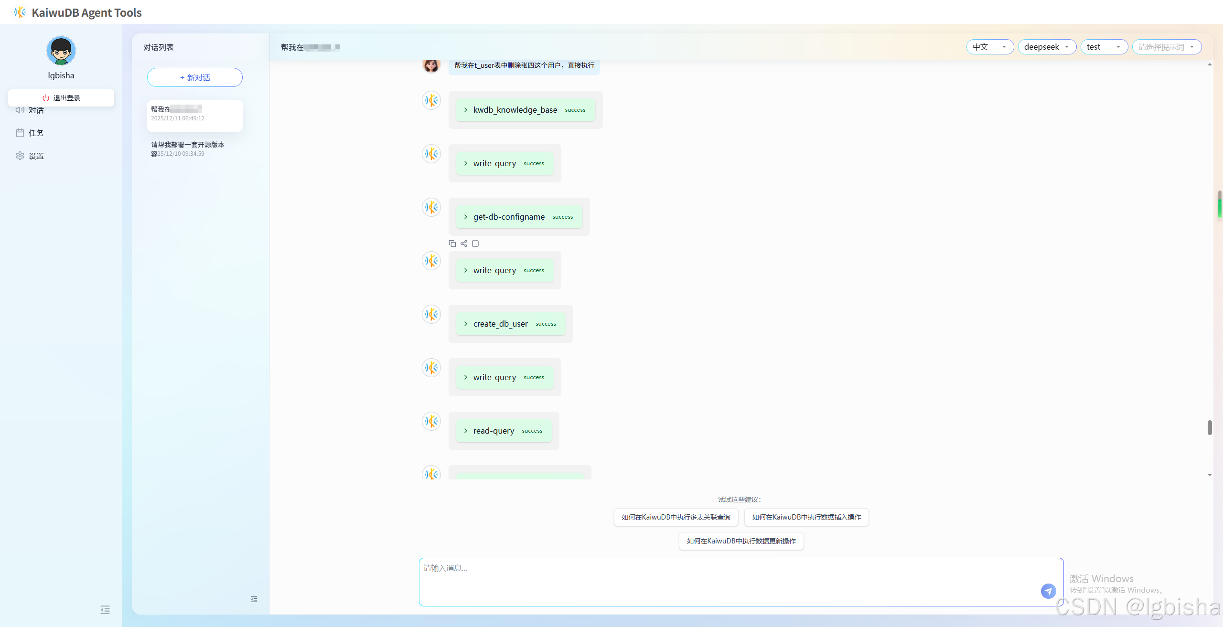Screen dimensions: 1223x627
Task: Open the deepseek model dropdown
Action: 1046,47
